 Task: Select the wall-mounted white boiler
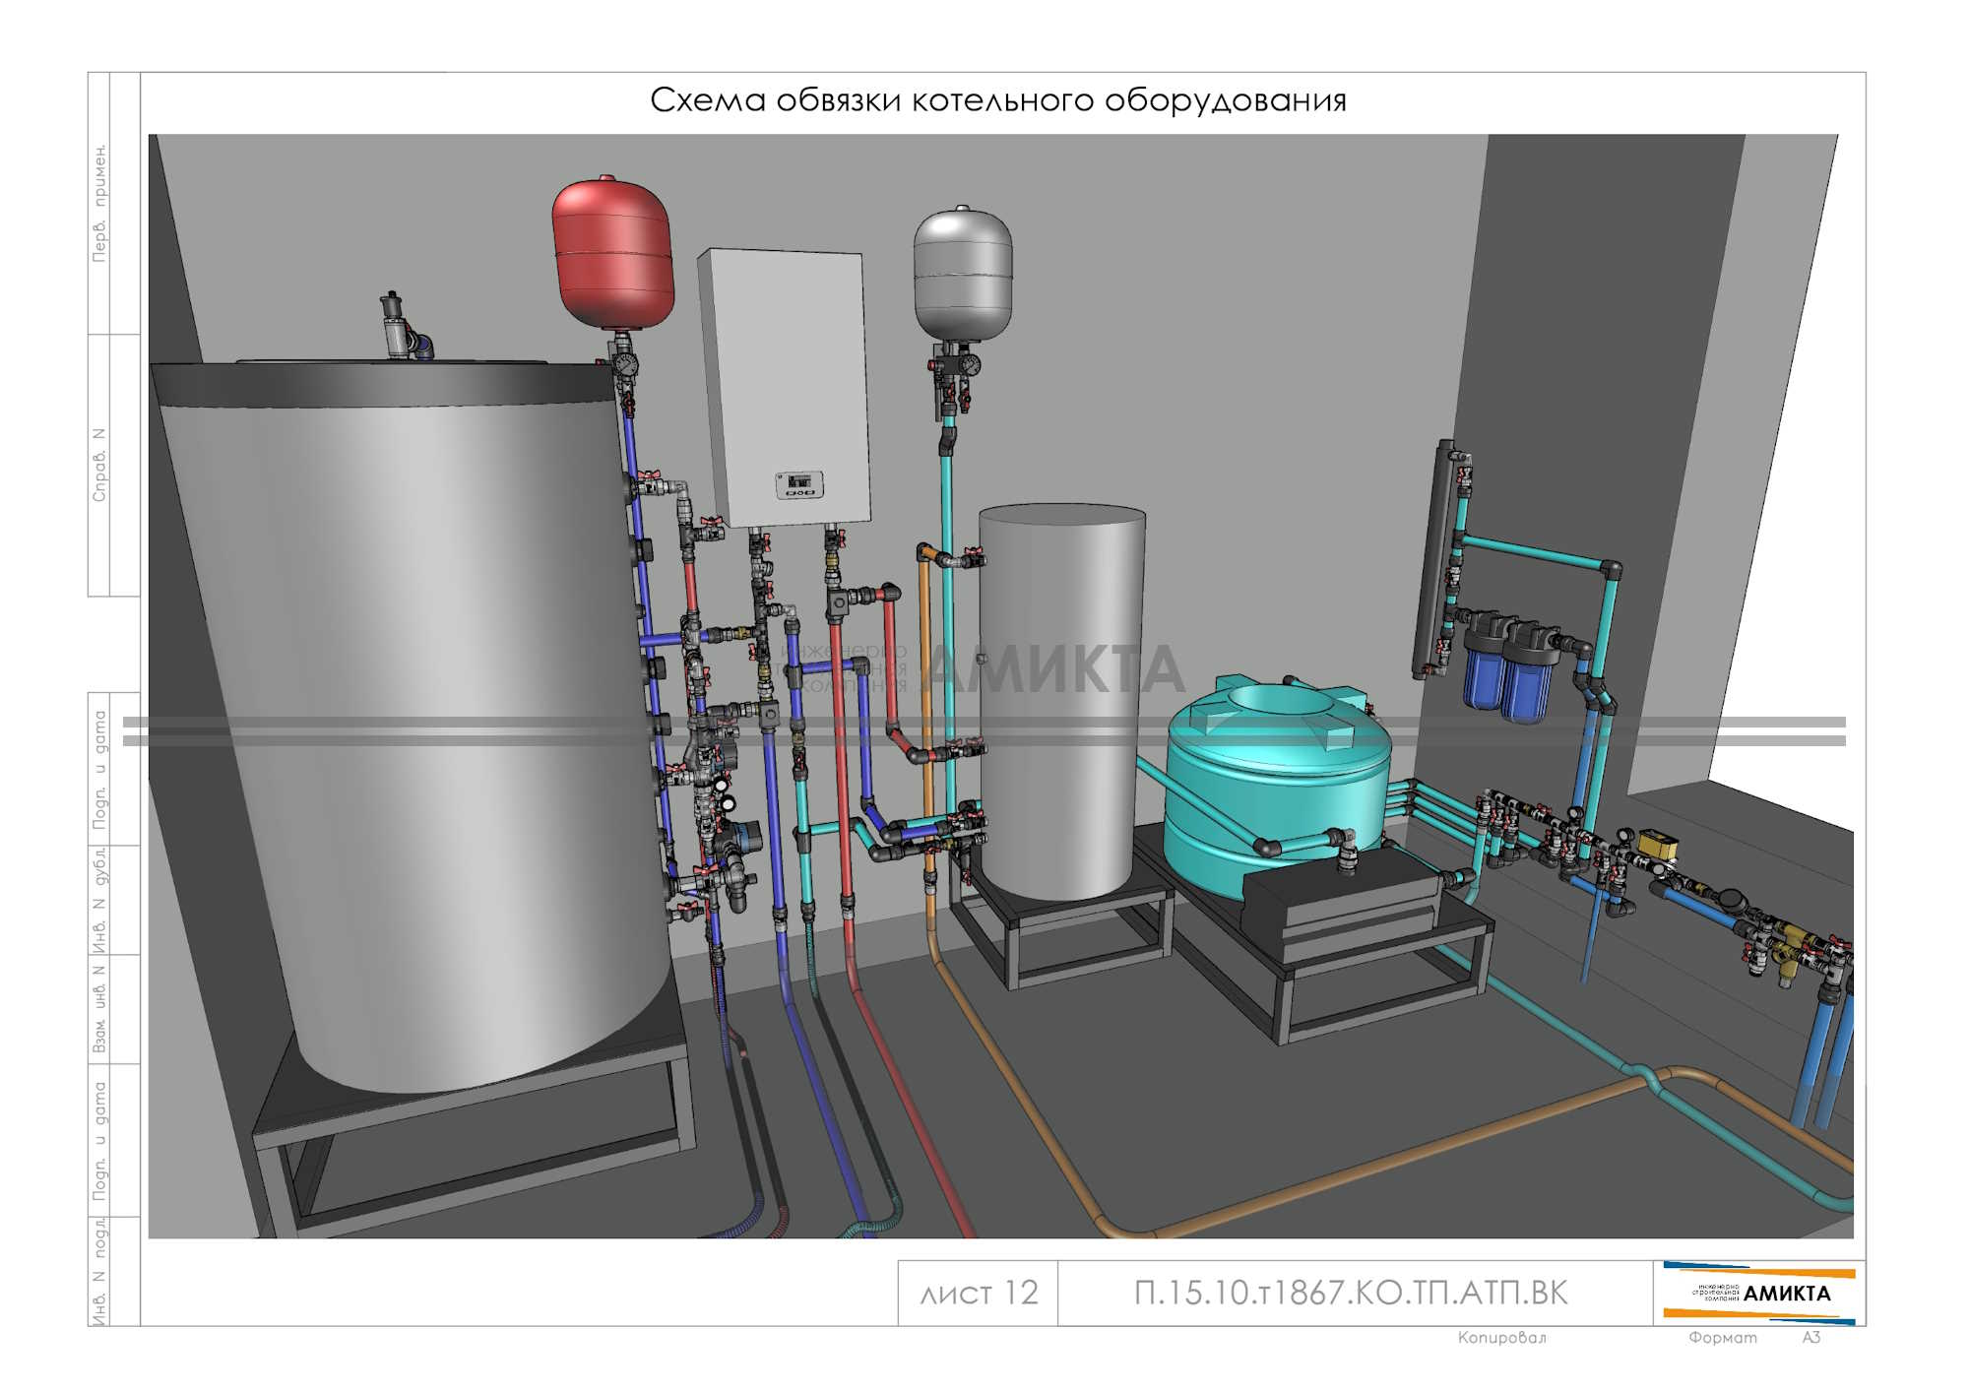(784, 384)
